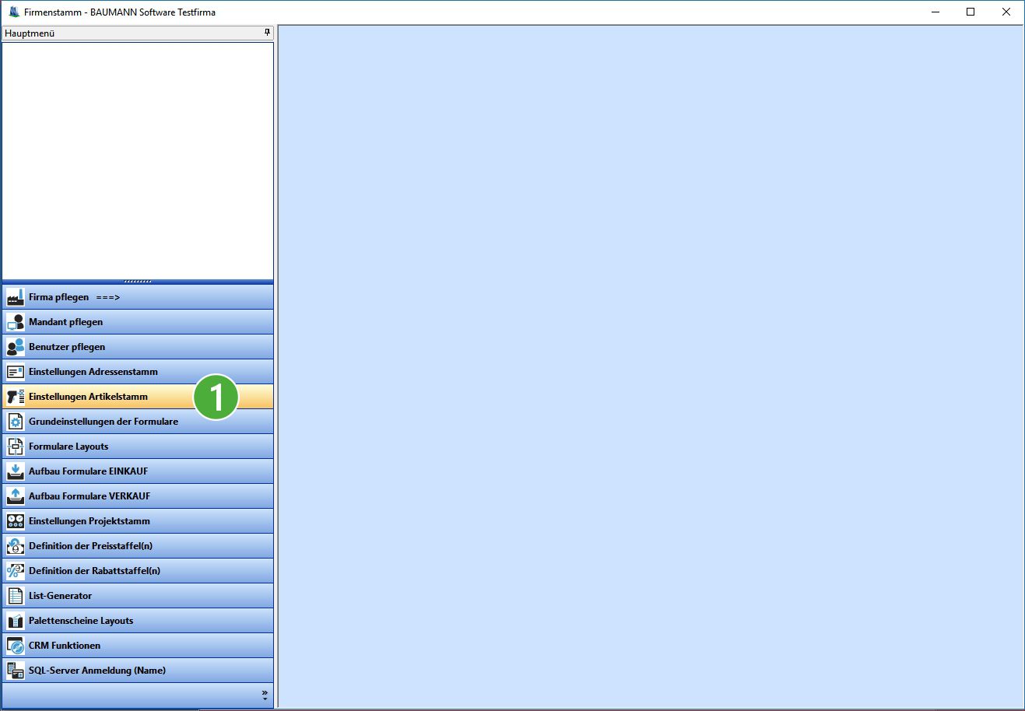1025x711 pixels.
Task: Open SQL-Server Anmeldung (Name)
Action: tap(138, 671)
